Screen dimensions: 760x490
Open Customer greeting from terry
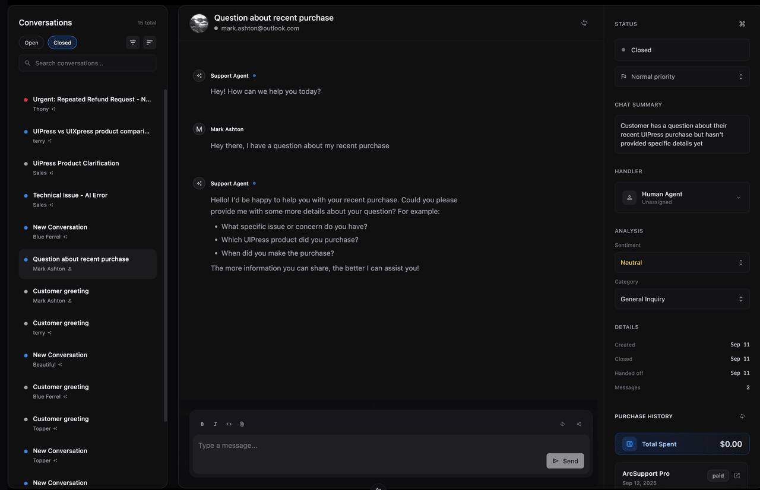tap(88, 328)
